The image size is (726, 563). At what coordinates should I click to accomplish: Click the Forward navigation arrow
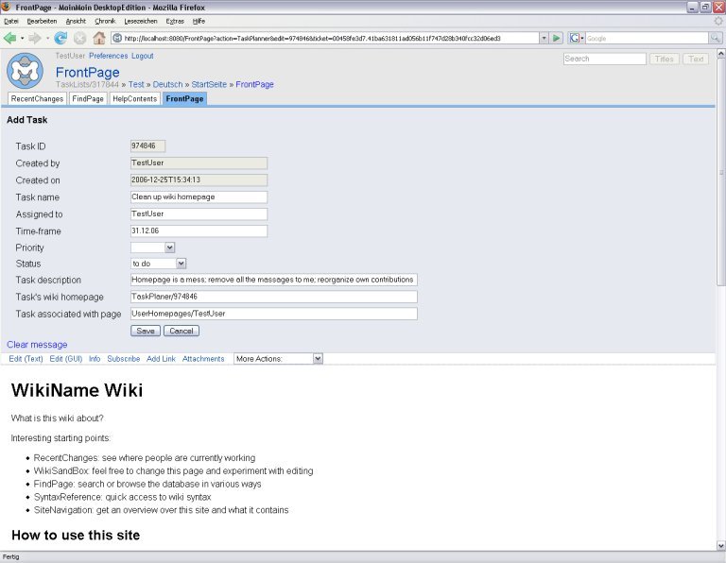click(x=34, y=38)
